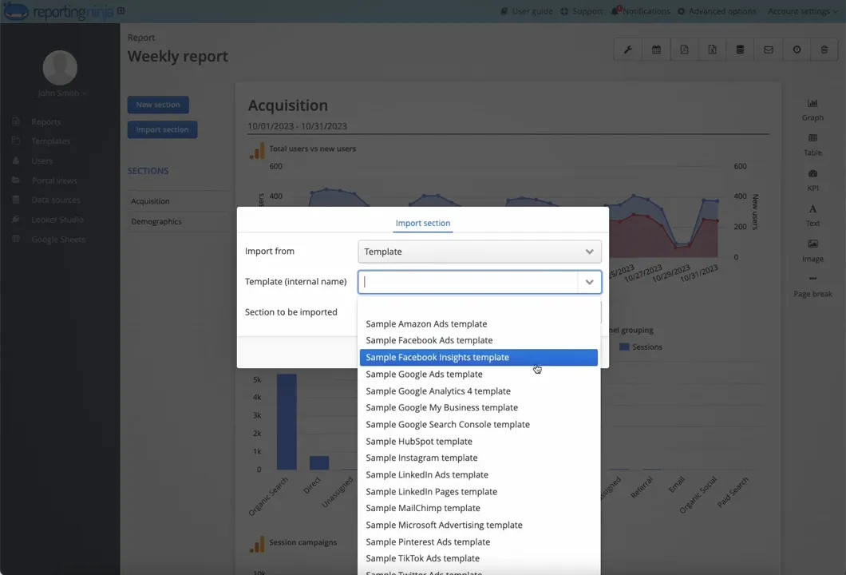Choose Sample LinkedIn Ads template
Image resolution: width=846 pixels, height=575 pixels.
[479, 474]
